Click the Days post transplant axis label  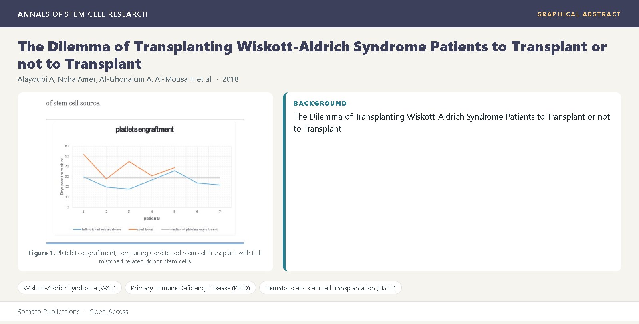[x=62, y=177]
